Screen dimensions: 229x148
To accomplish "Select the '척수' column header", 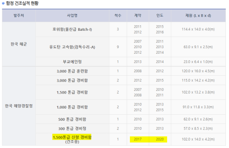I will (x=118, y=15).
